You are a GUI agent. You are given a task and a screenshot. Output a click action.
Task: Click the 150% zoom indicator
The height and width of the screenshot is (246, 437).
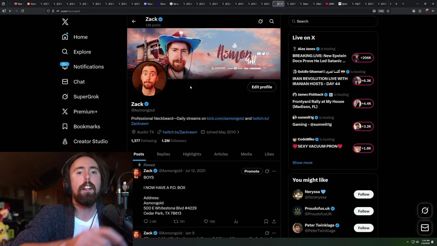point(381,11)
